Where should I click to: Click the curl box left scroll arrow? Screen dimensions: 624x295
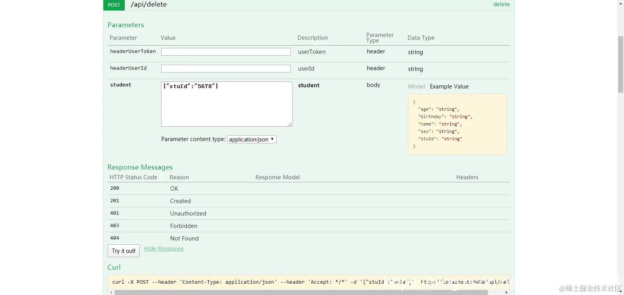coord(112,292)
